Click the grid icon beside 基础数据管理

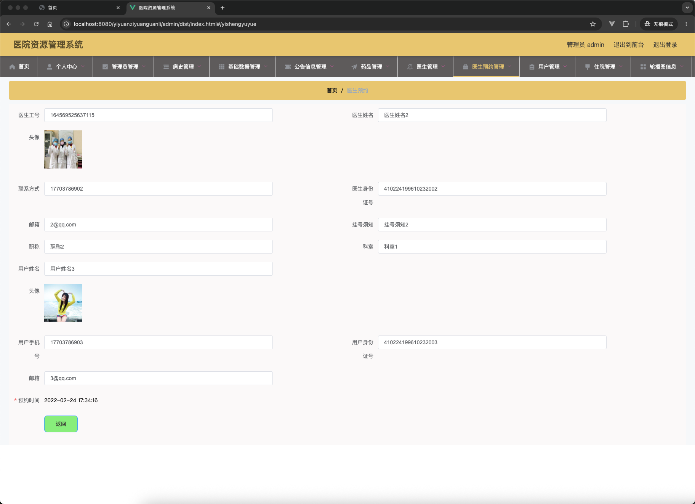(x=222, y=67)
